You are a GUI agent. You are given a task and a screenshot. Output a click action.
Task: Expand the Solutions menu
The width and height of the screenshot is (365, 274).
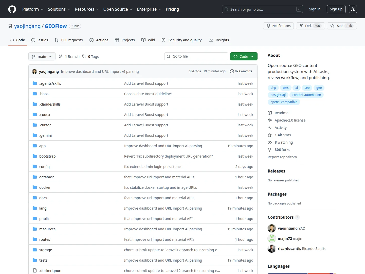(x=59, y=9)
